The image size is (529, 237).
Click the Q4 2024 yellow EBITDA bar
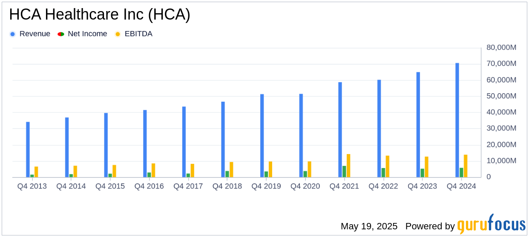466,166
